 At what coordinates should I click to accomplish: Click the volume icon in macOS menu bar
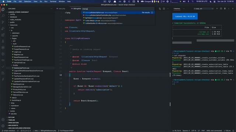point(184,1)
